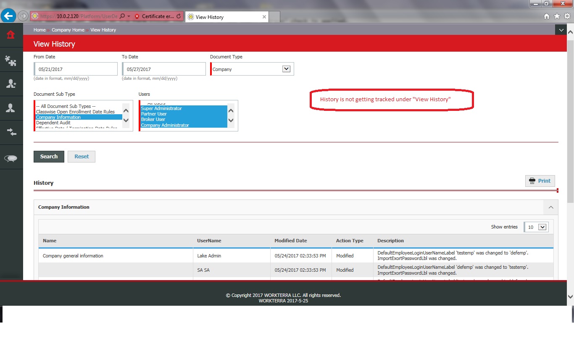
Task: Open the puzzle pieces sidebar icon
Action: click(11, 61)
